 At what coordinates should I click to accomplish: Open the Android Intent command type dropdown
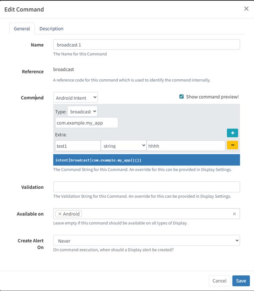(x=75, y=97)
